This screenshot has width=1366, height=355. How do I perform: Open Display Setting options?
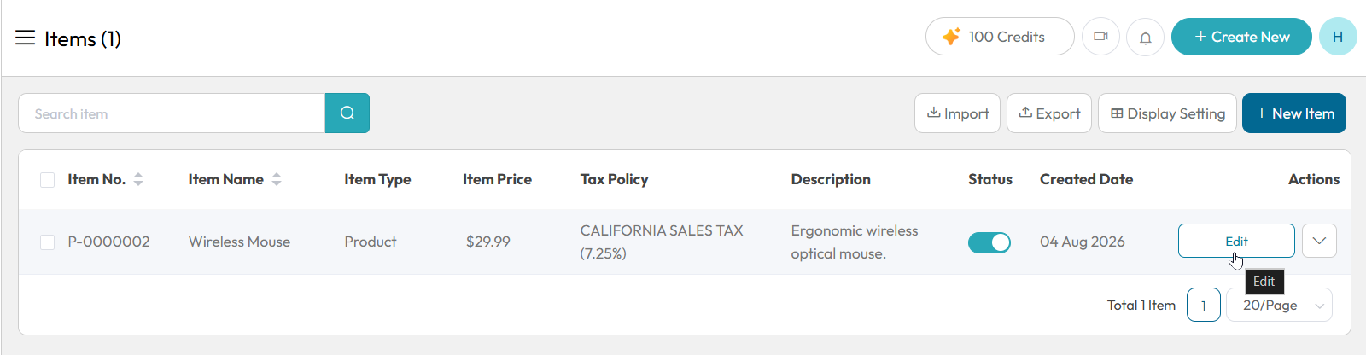(1167, 113)
